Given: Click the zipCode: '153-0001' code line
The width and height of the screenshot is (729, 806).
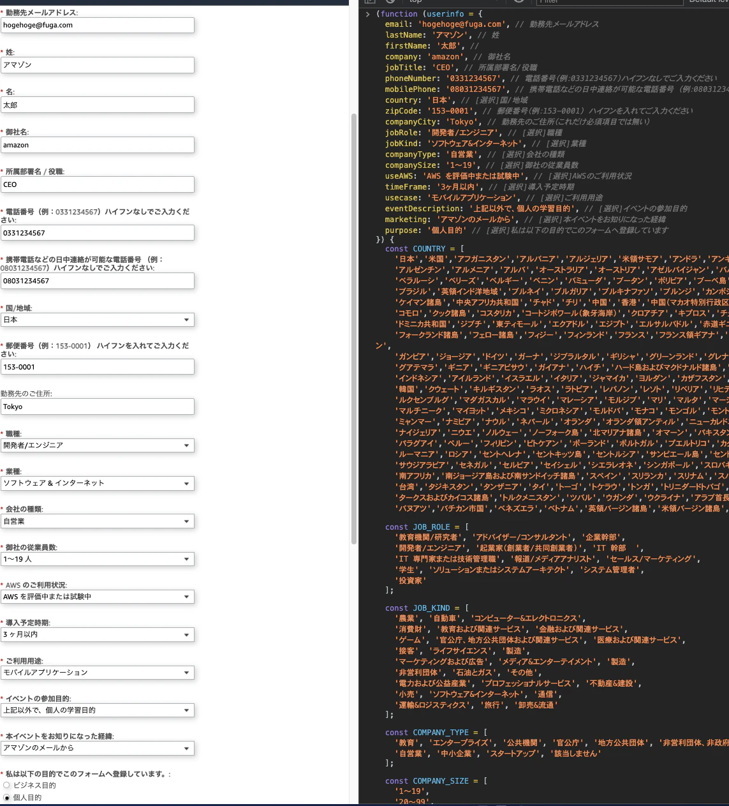Looking at the screenshot, I should [x=539, y=111].
